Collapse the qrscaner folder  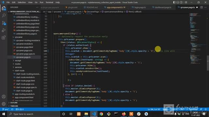(19, 37)
